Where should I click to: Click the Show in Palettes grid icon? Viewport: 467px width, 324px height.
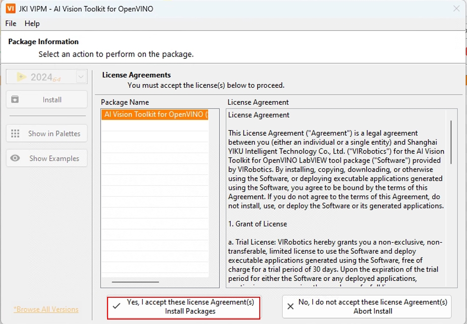[15, 134]
